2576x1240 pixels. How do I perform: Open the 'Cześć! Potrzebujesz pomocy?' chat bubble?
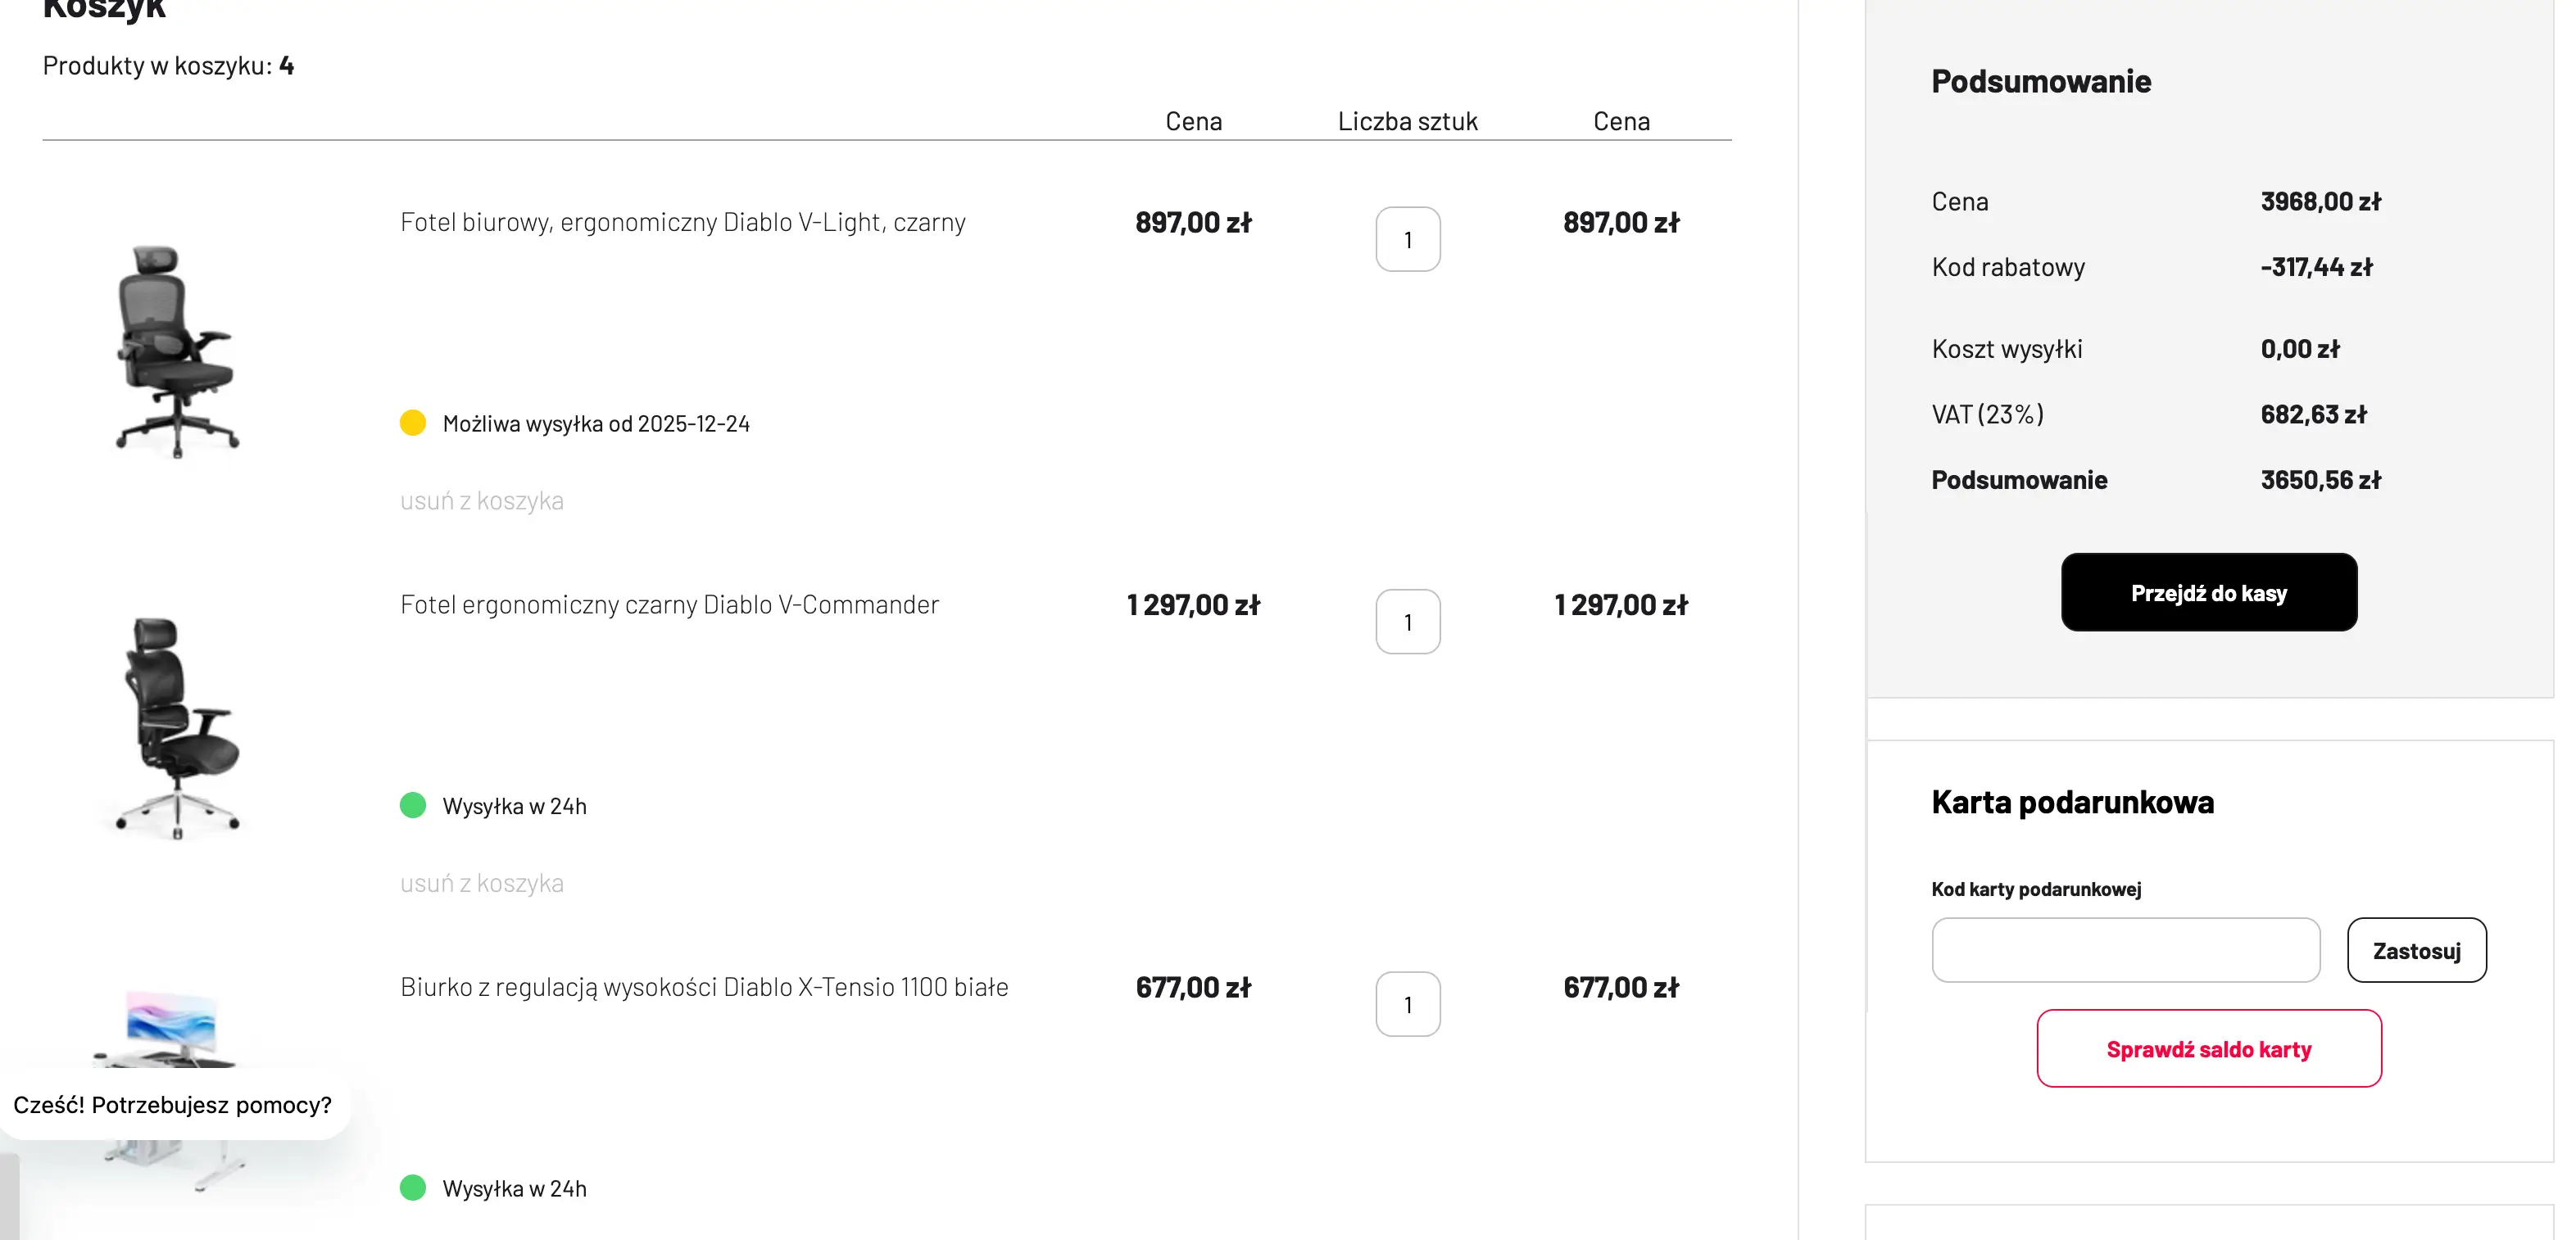(x=173, y=1105)
